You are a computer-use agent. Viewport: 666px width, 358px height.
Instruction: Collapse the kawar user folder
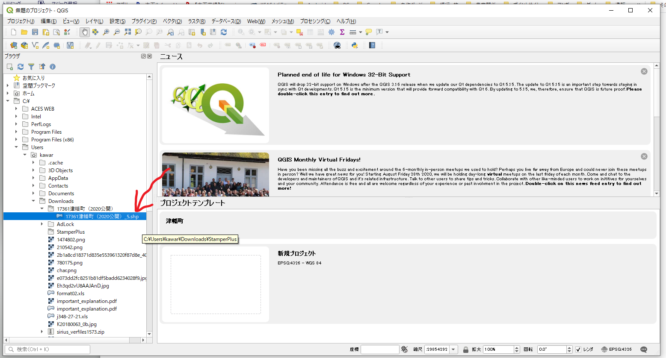coord(25,155)
